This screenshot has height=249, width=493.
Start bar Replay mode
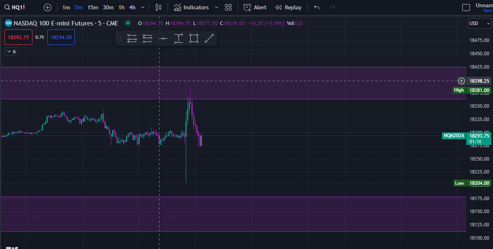(x=288, y=7)
